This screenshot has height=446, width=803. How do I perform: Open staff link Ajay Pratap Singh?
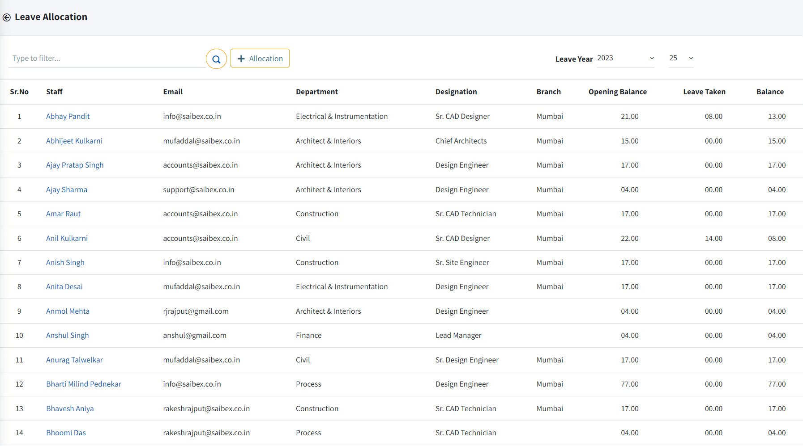point(75,165)
